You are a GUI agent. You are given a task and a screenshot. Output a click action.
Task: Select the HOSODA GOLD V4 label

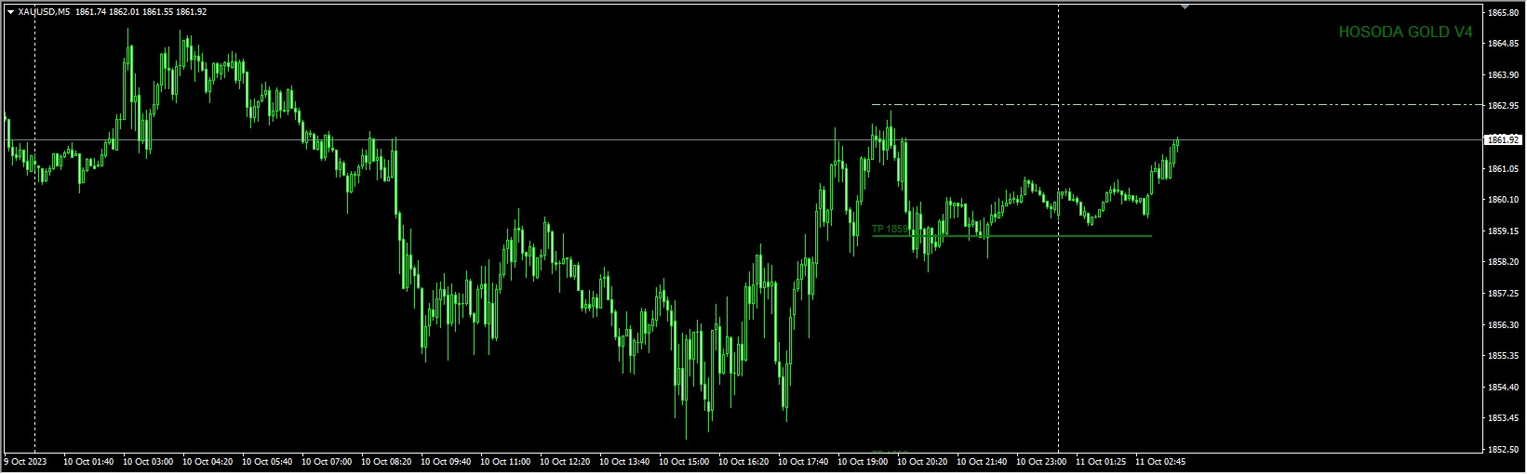coord(1405,33)
